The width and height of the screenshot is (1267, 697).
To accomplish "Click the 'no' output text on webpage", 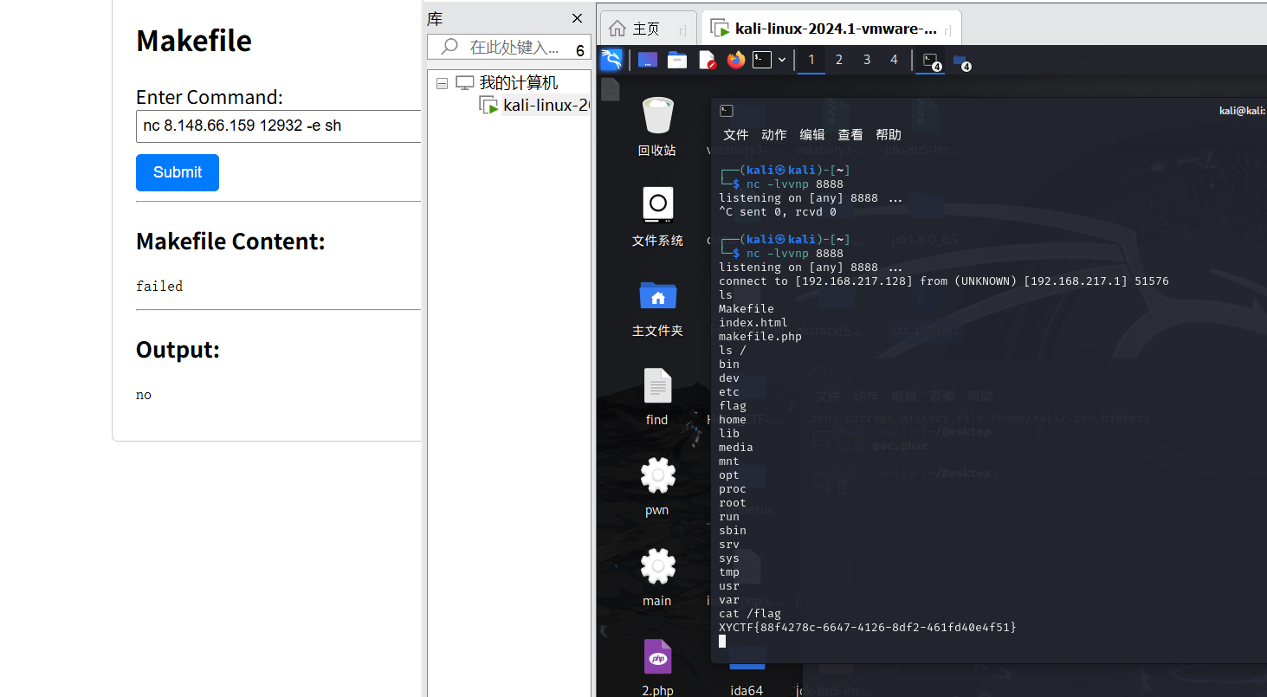I will (144, 395).
